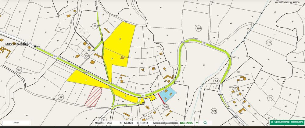Select the red hatched parcel 3
This screenshot has height=128, width=305.
click(94, 96)
